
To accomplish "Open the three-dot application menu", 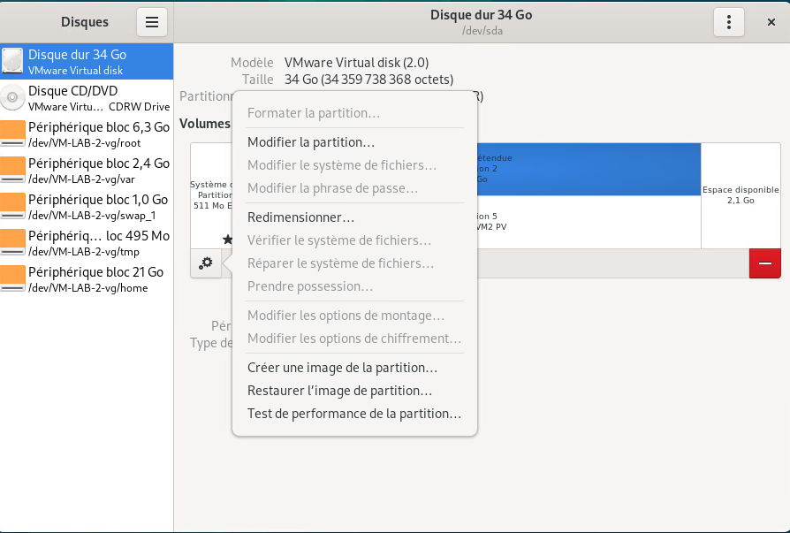I will pyautogui.click(x=728, y=21).
